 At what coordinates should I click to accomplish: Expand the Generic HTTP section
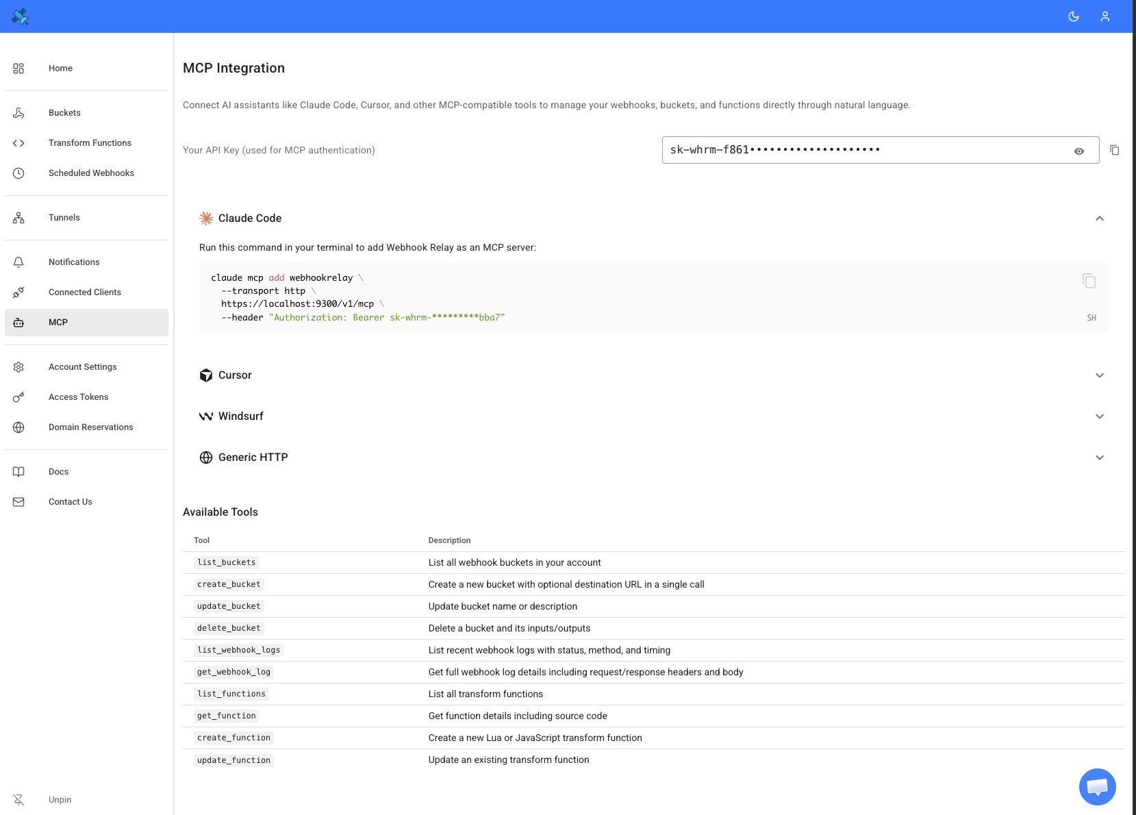[1100, 457]
